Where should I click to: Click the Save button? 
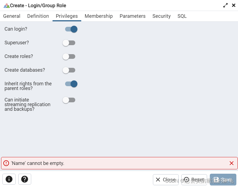point(223,180)
